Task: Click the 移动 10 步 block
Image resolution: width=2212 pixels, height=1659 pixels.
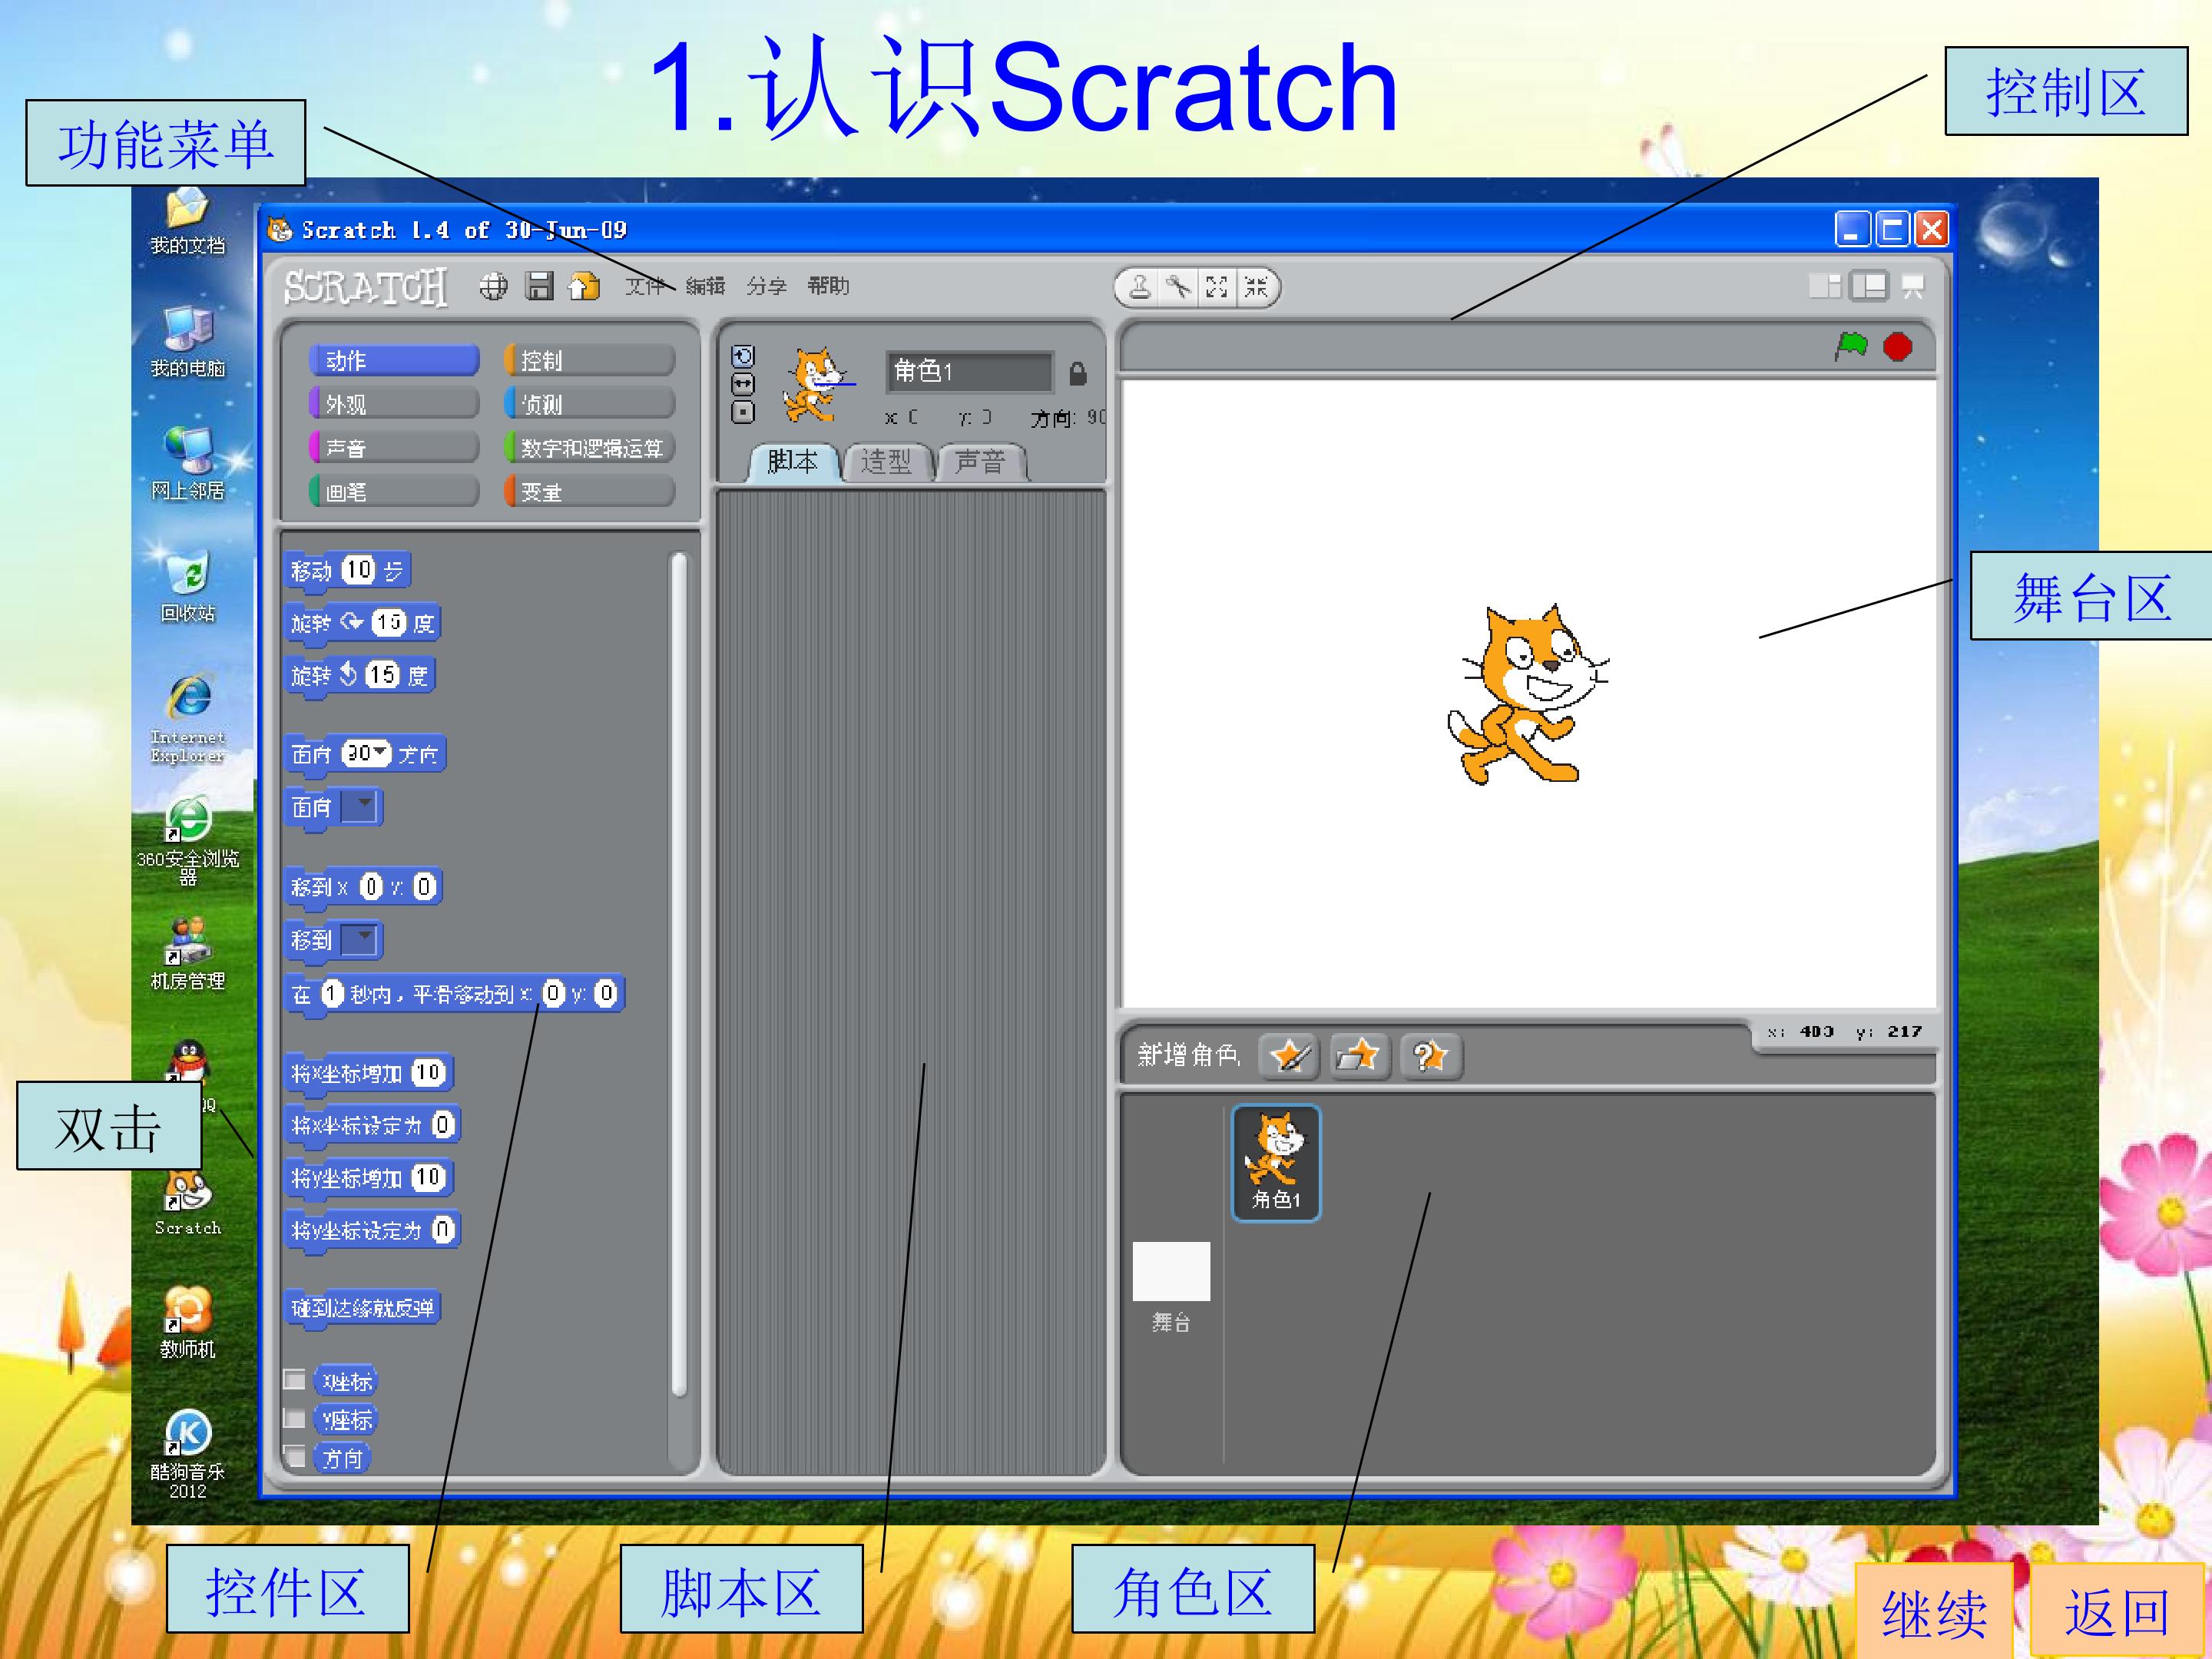Action: pos(347,571)
